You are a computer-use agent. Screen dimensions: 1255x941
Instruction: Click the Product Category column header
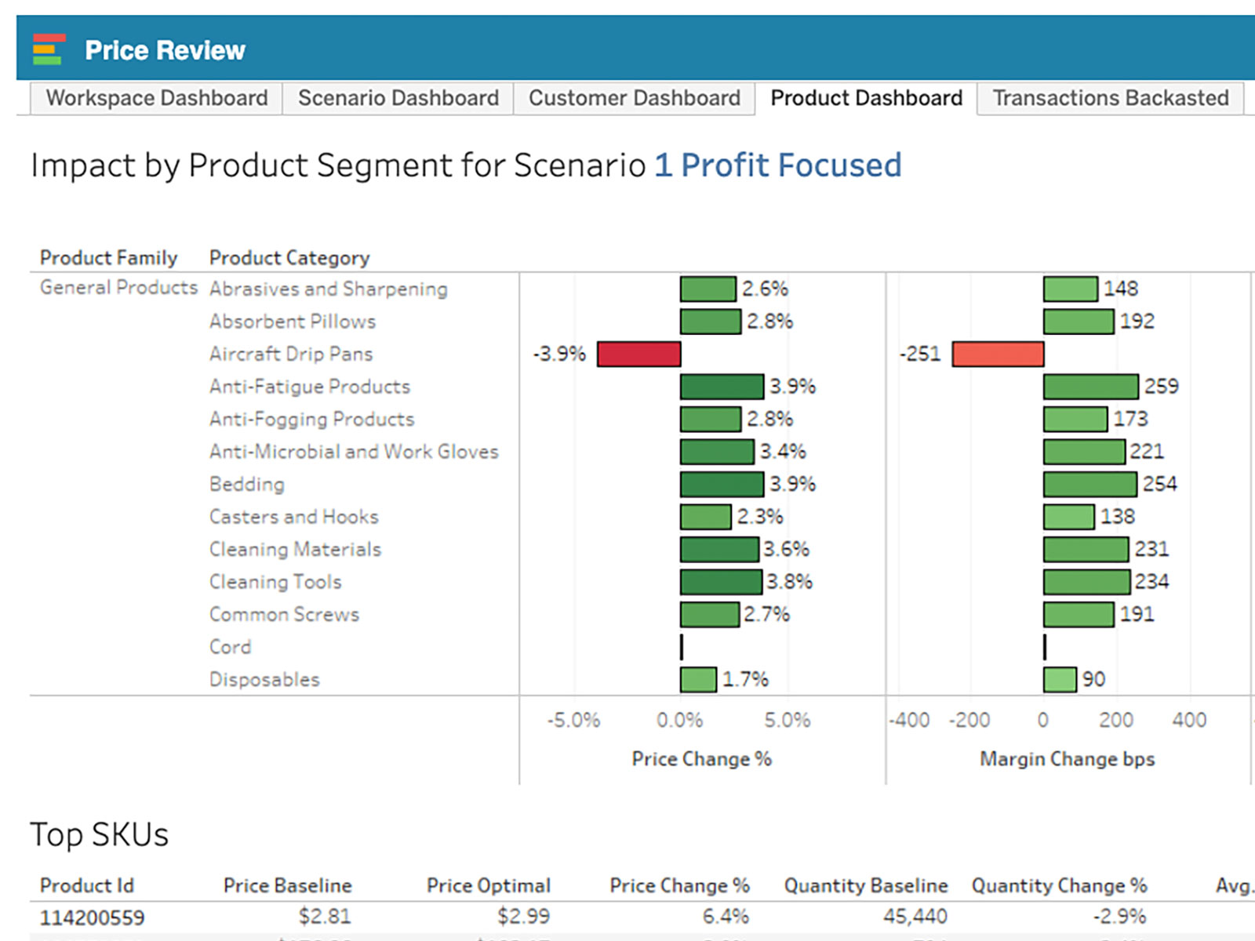(289, 258)
